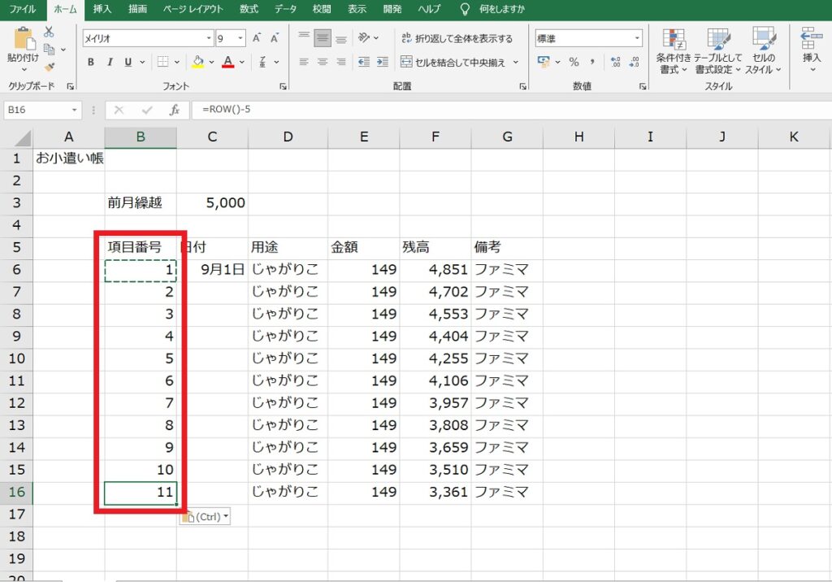Switch to the 数式 tab
The image size is (832, 582).
coord(249,9)
